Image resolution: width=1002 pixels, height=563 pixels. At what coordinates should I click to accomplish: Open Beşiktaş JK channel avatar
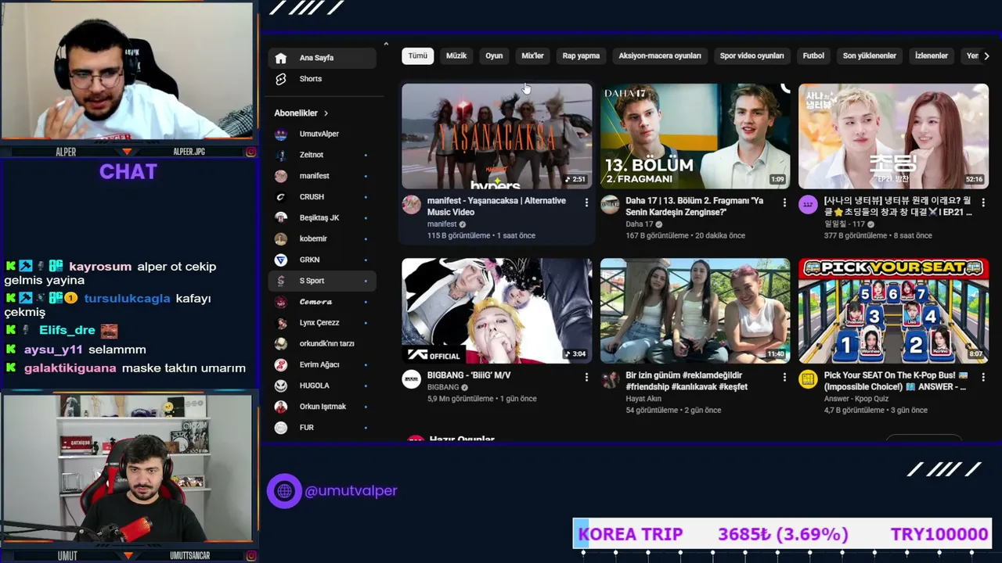281,217
